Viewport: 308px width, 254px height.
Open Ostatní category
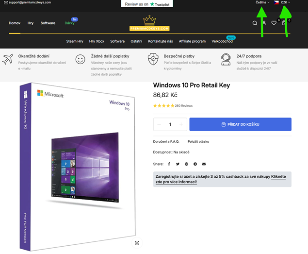pos(136,41)
